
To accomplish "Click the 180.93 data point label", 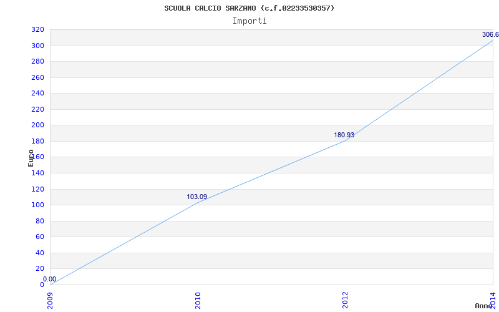I will (x=344, y=135).
